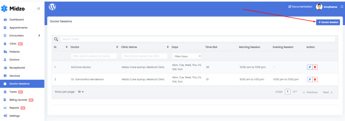Delete kiviCare doctor session

tap(315, 67)
